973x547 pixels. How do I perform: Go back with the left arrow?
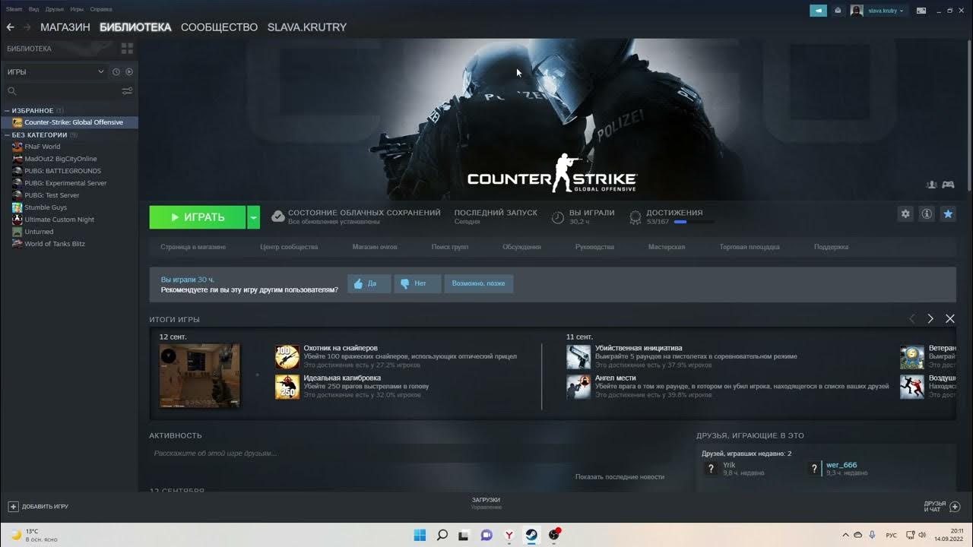[10, 27]
